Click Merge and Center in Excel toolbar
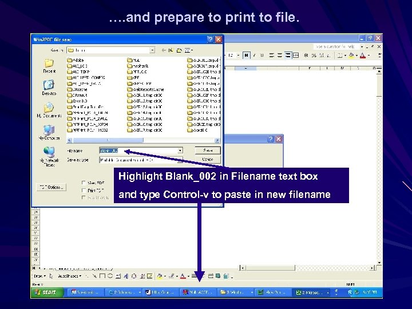 (296, 55)
